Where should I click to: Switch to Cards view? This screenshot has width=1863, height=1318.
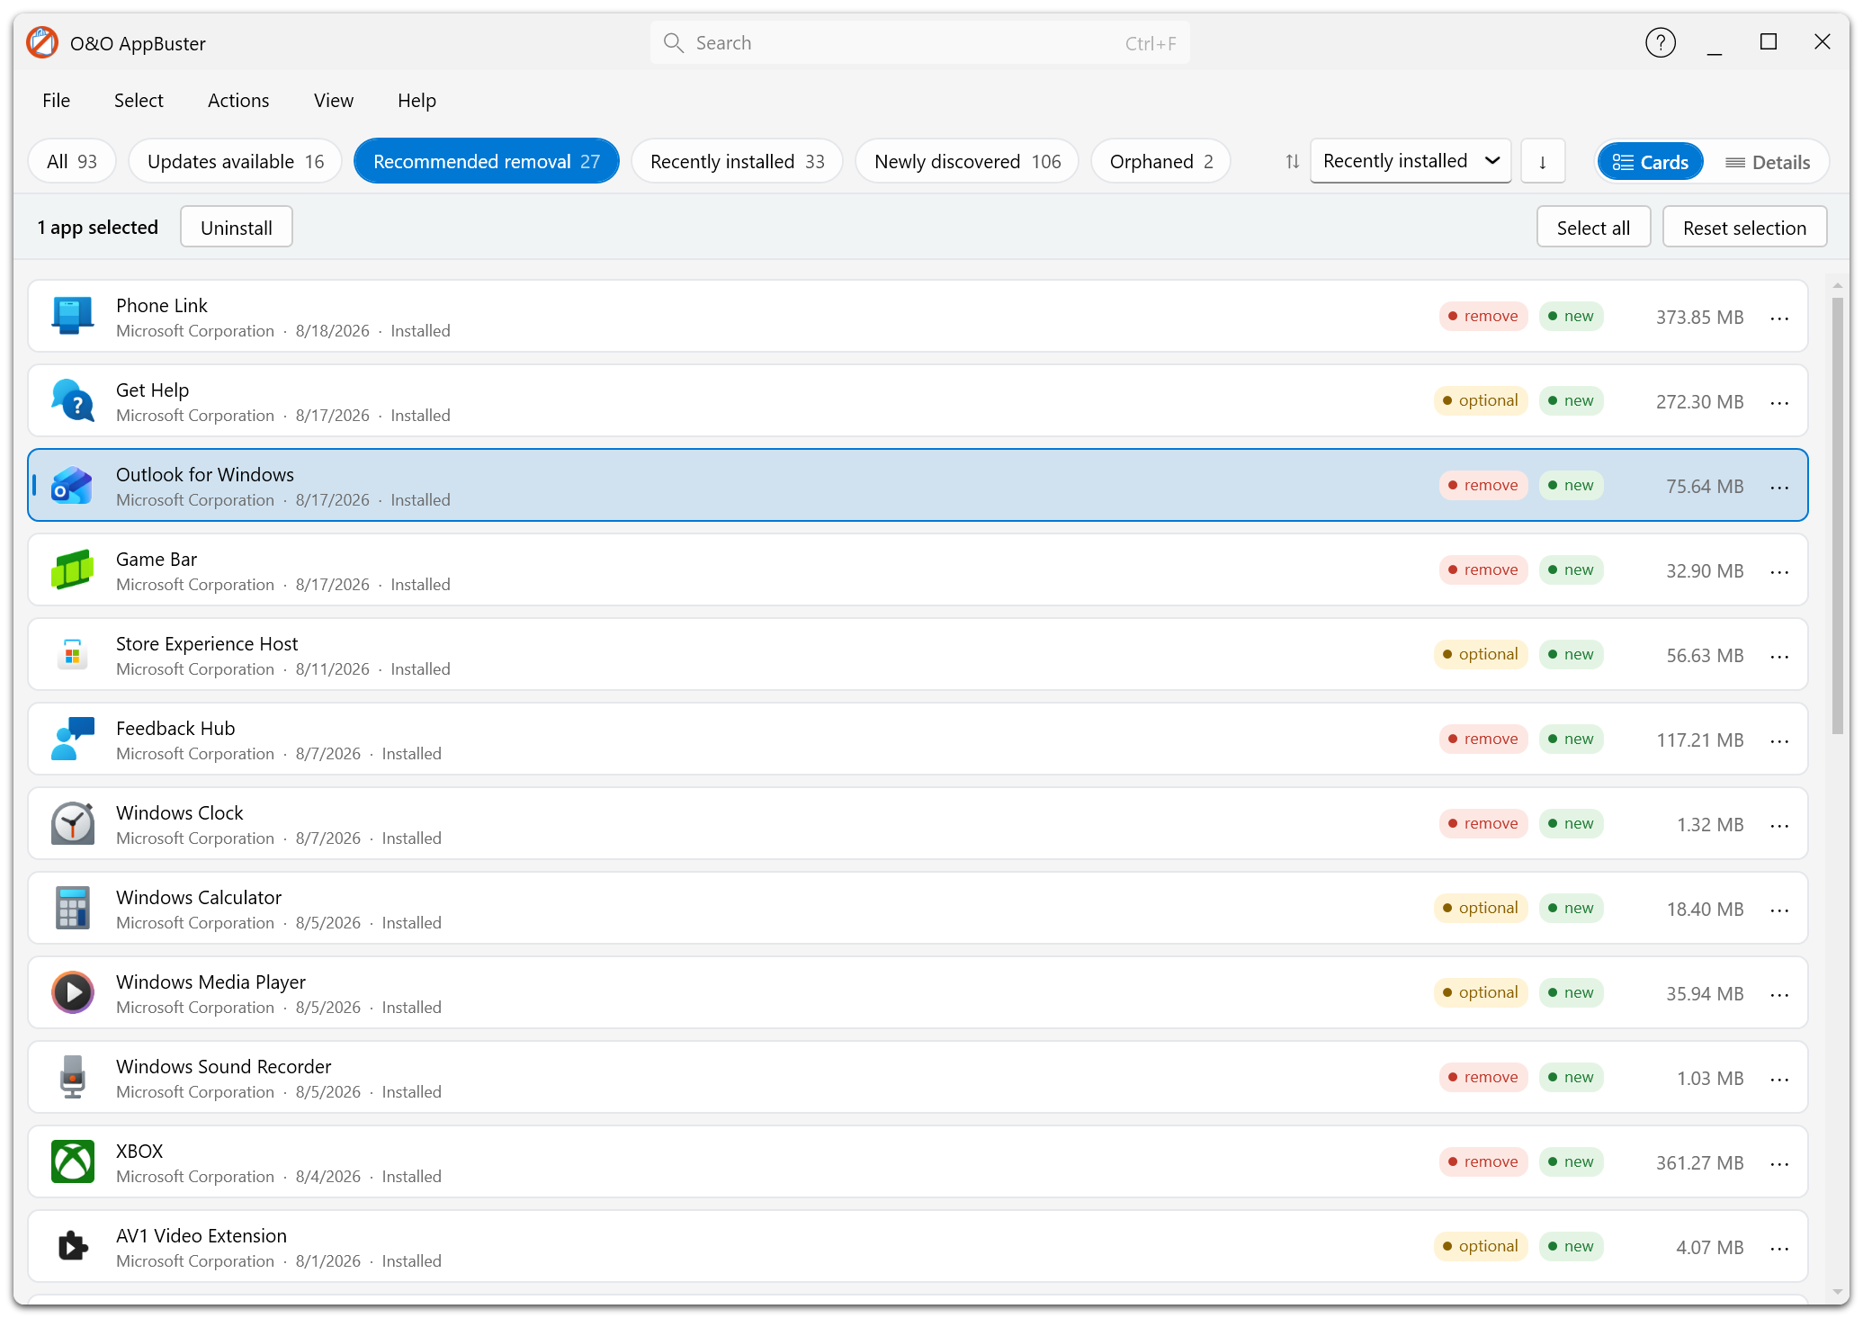point(1651,162)
